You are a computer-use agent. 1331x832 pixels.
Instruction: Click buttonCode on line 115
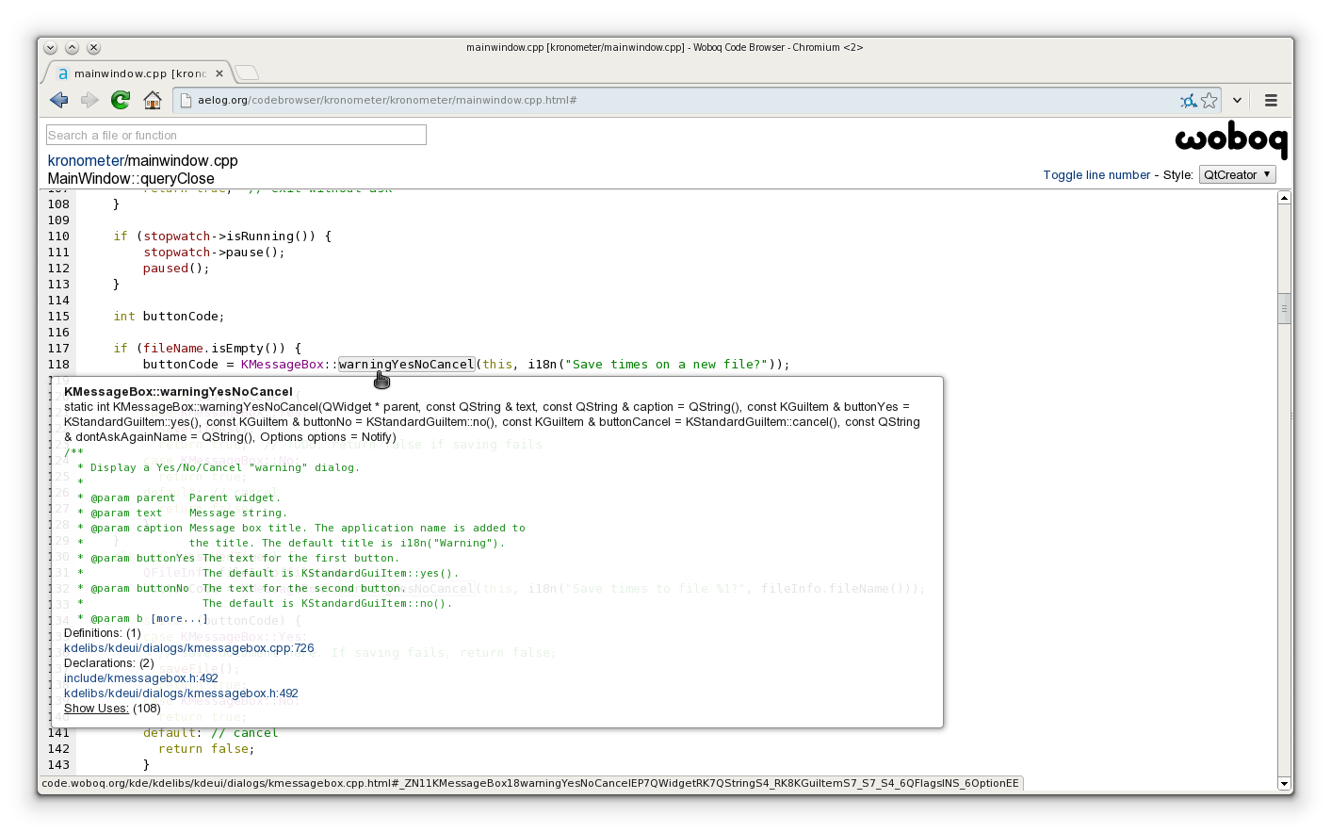coord(181,317)
